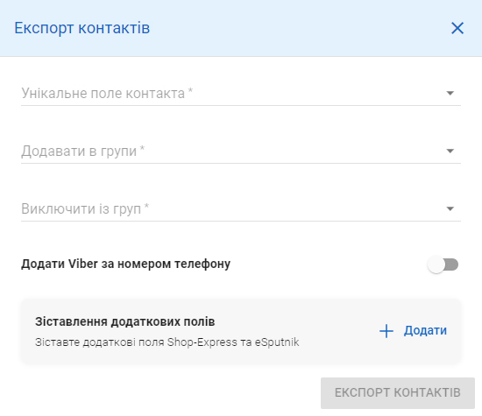
Task: Click the ЕКСПОРТ КОНТАКТІВ button
Action: (x=398, y=393)
